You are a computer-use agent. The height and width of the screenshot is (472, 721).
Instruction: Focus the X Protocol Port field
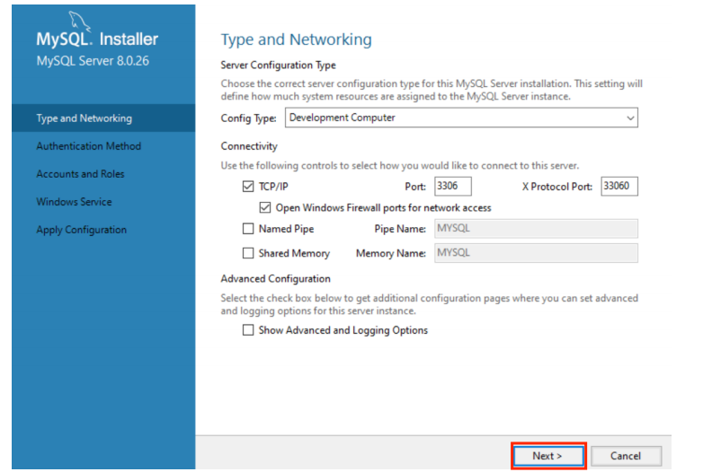point(619,186)
